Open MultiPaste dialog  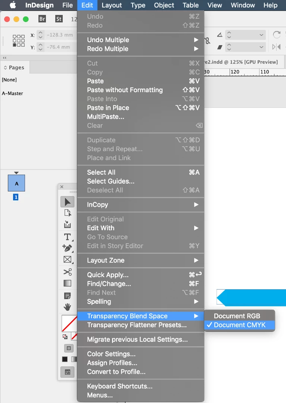141,117
